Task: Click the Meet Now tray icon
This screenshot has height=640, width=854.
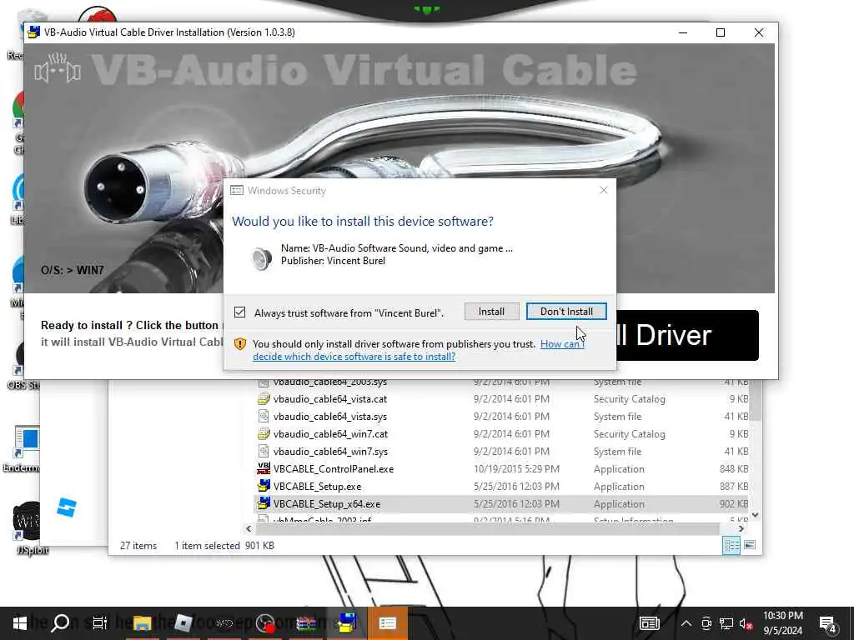Action: (x=706, y=623)
